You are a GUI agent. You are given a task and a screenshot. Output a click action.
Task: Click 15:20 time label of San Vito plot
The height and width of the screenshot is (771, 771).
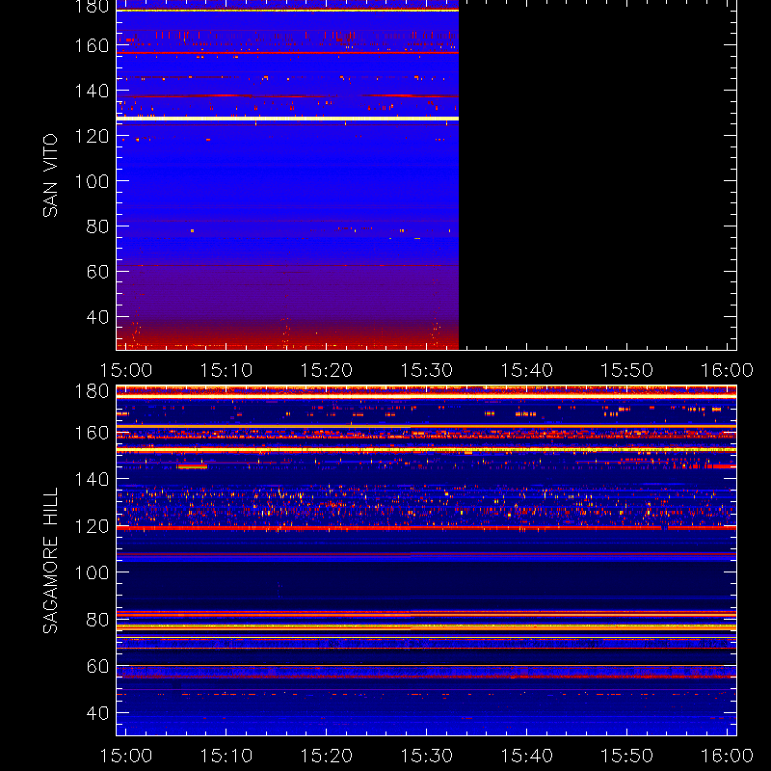[327, 370]
